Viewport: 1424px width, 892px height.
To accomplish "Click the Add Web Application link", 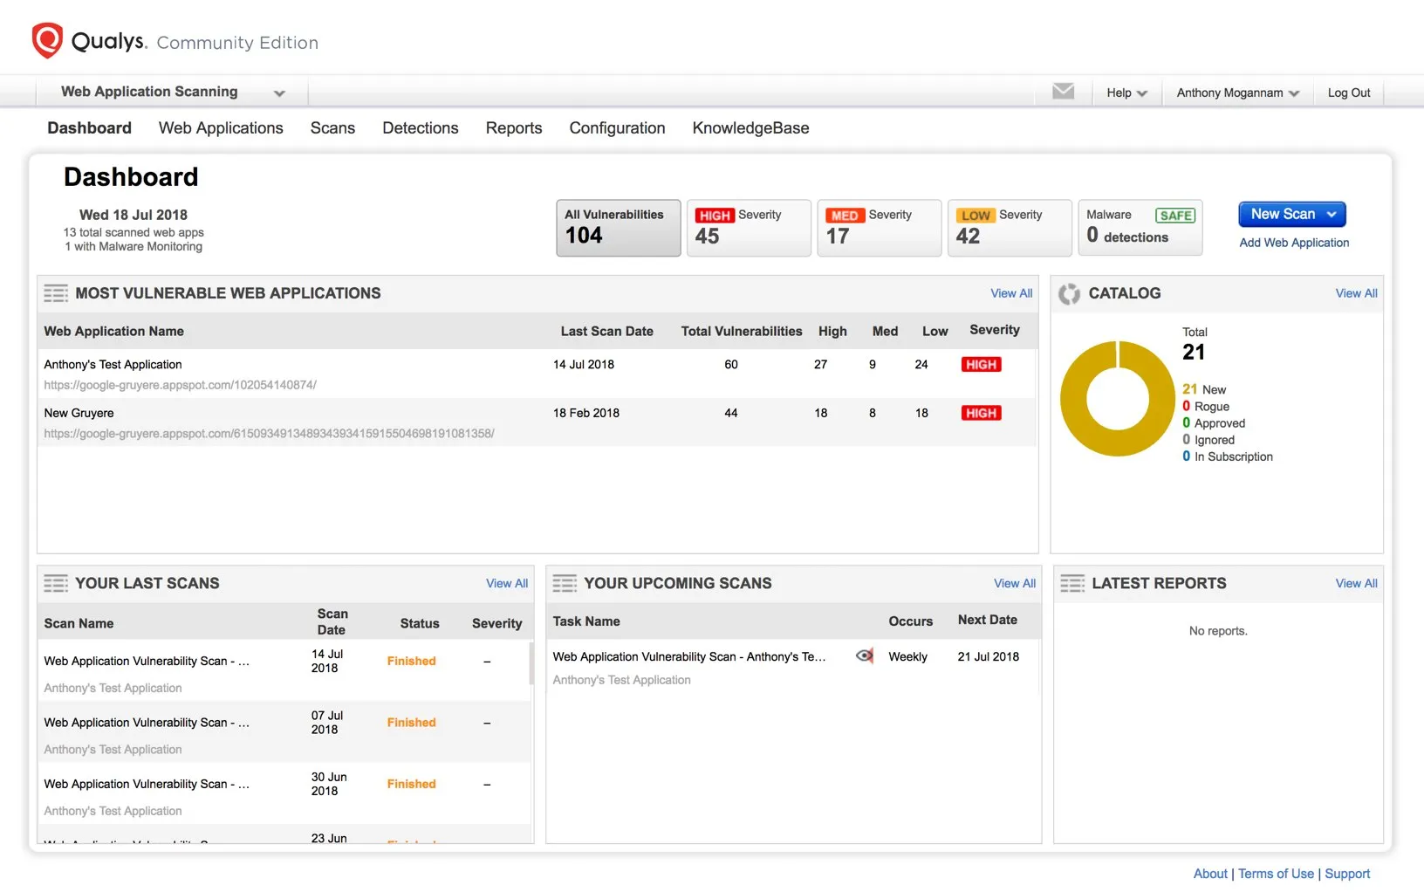I will click(x=1294, y=243).
